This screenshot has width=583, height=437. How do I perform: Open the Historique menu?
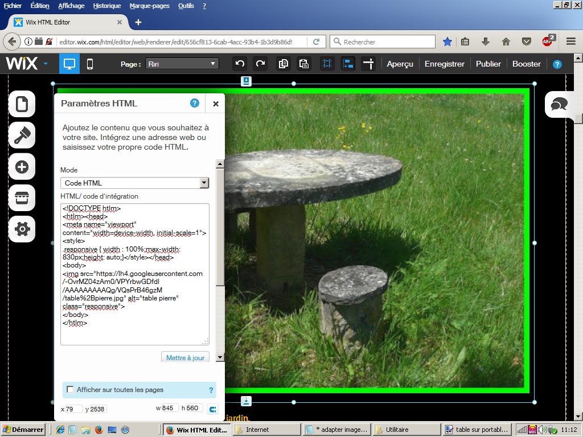click(x=107, y=6)
